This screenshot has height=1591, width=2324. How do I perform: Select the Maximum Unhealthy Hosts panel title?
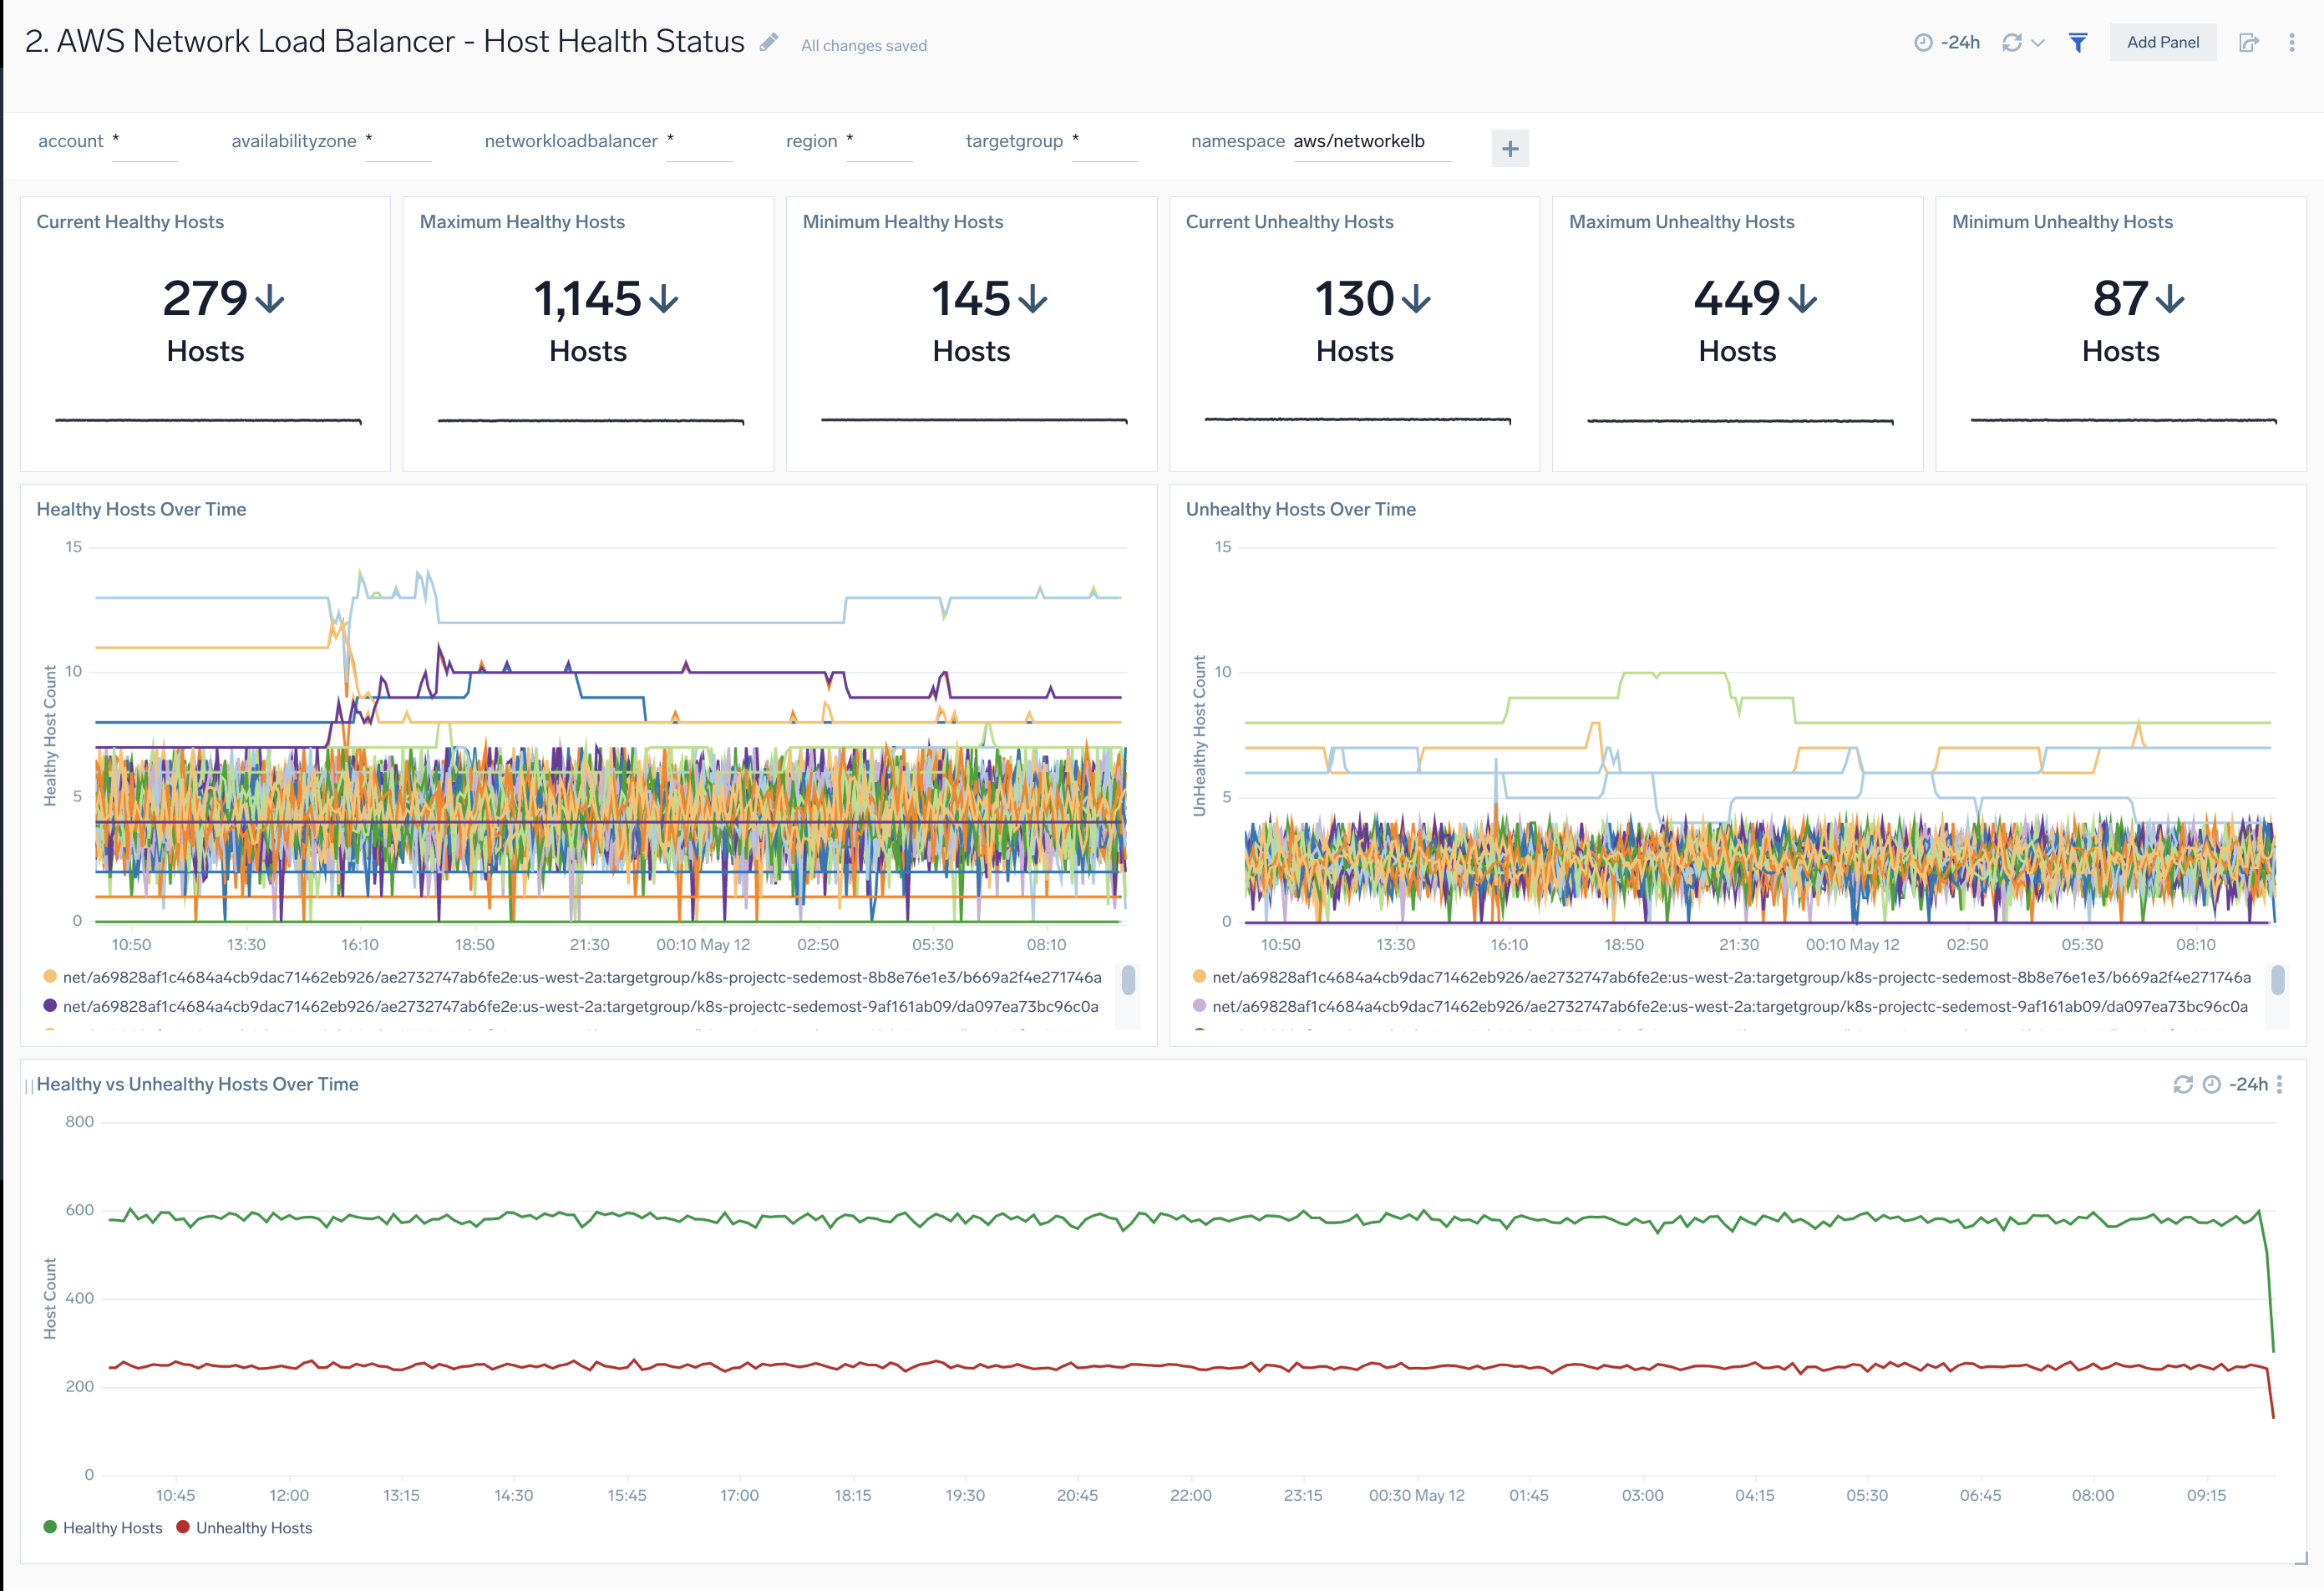1681,222
